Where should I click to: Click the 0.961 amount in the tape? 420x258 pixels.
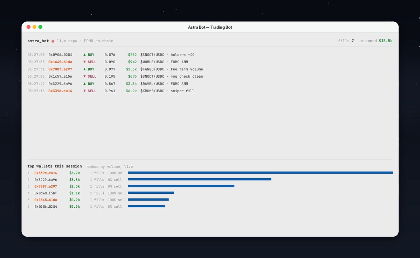(110, 91)
